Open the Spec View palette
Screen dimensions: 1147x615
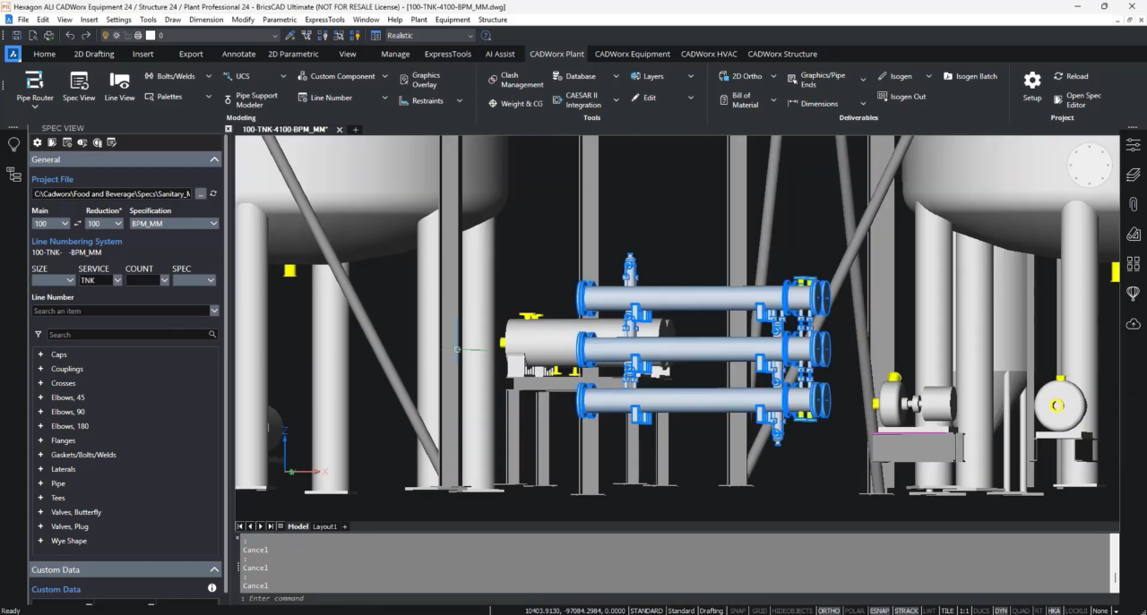click(x=79, y=86)
